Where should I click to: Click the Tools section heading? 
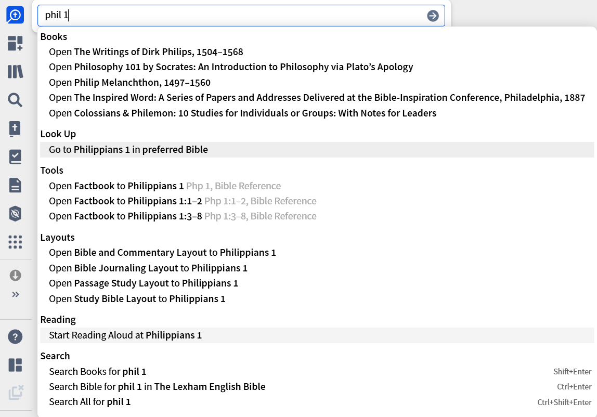click(52, 170)
